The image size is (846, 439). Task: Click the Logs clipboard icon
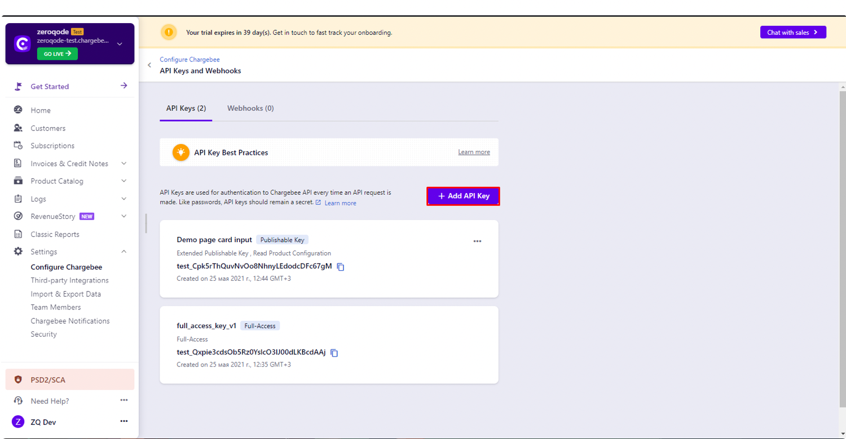pos(18,199)
